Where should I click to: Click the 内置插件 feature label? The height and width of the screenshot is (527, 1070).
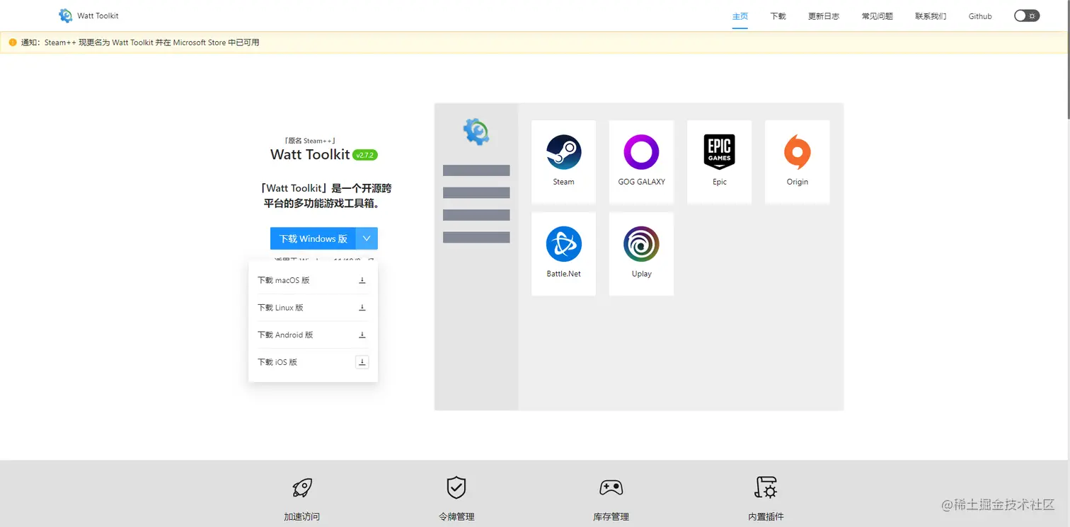coord(766,517)
